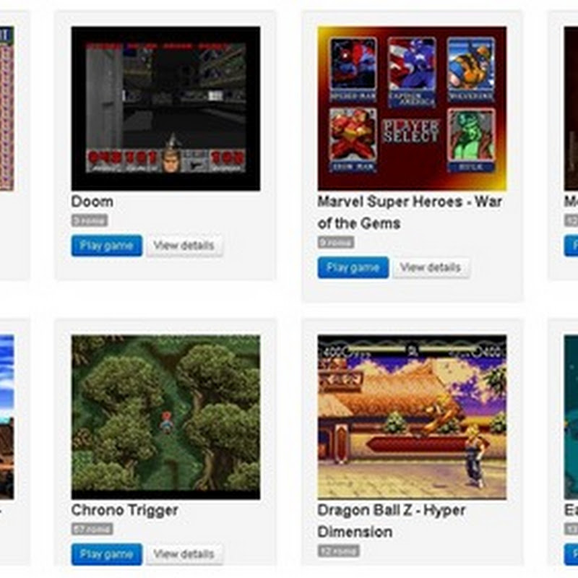Viewport: 578px width, 578px height.
Task: Open the Doom game screenshot thumbnail
Action: pyautogui.click(x=165, y=108)
